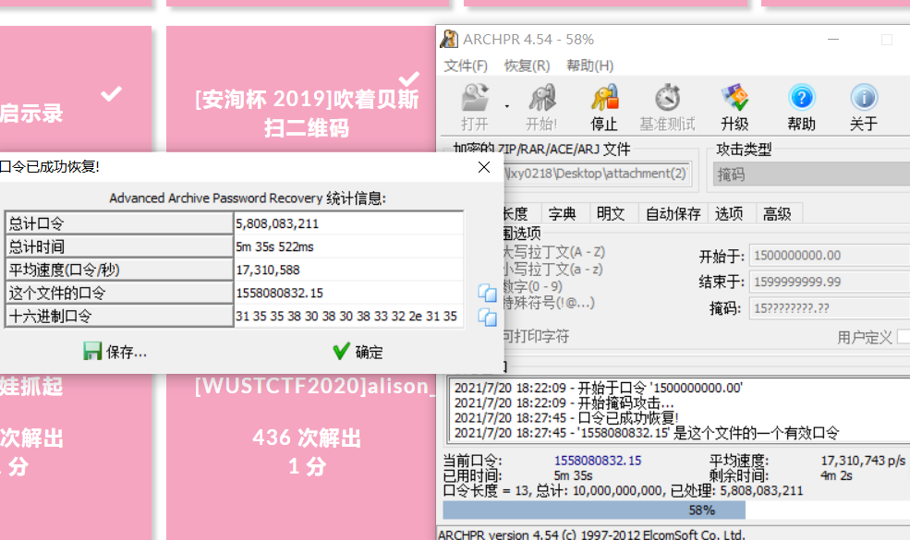910x540 pixels.
Task: Switch to the Dictionary (字典) tab
Action: point(562,213)
